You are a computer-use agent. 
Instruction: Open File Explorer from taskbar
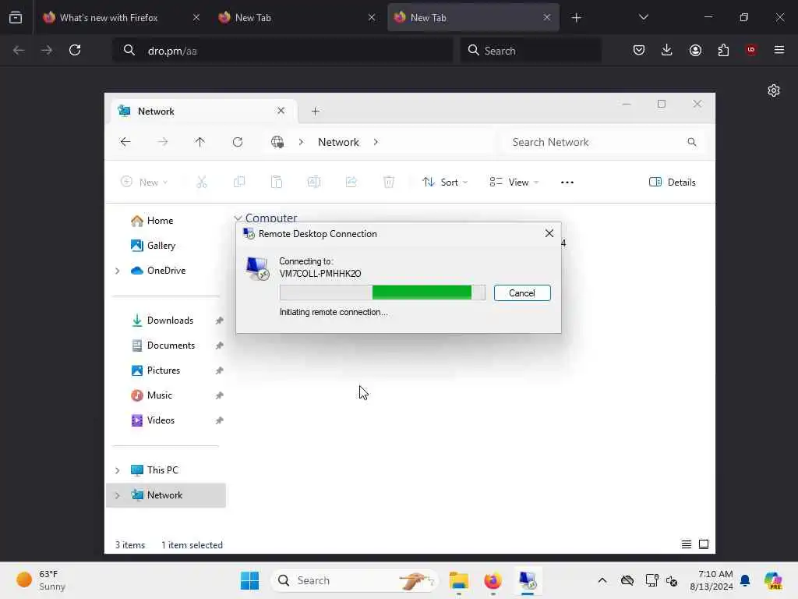[x=458, y=580]
